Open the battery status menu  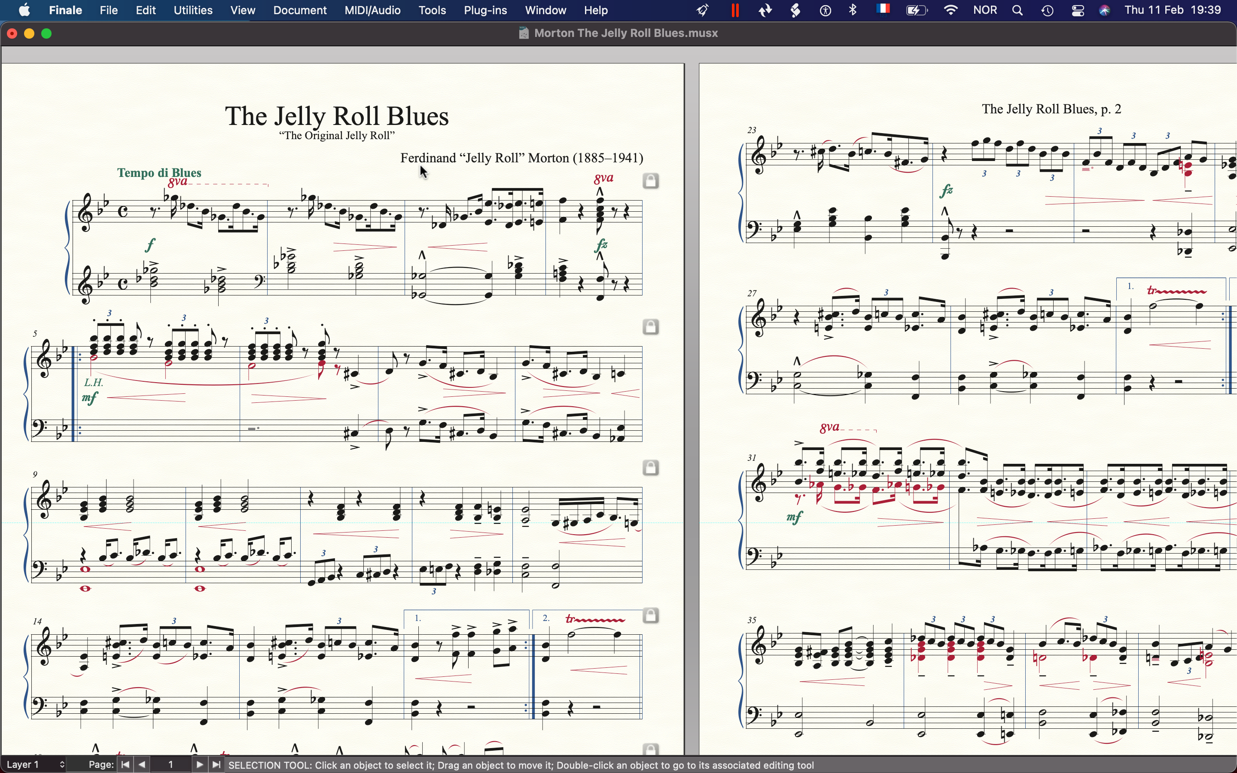click(x=917, y=10)
